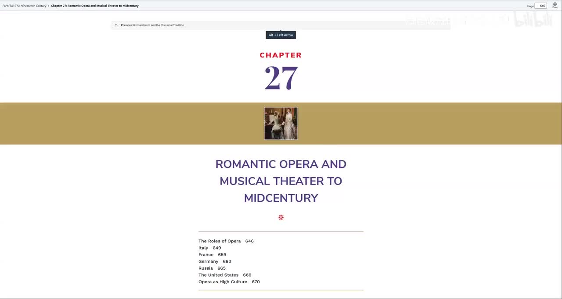Open the Russia section entry

click(x=212, y=268)
